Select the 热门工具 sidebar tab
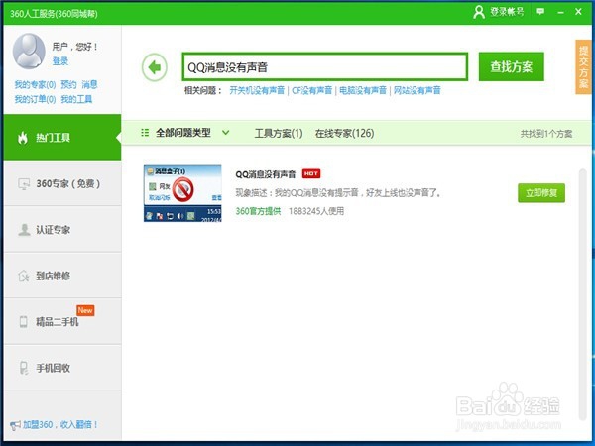The height and width of the screenshot is (446, 595). pos(62,138)
